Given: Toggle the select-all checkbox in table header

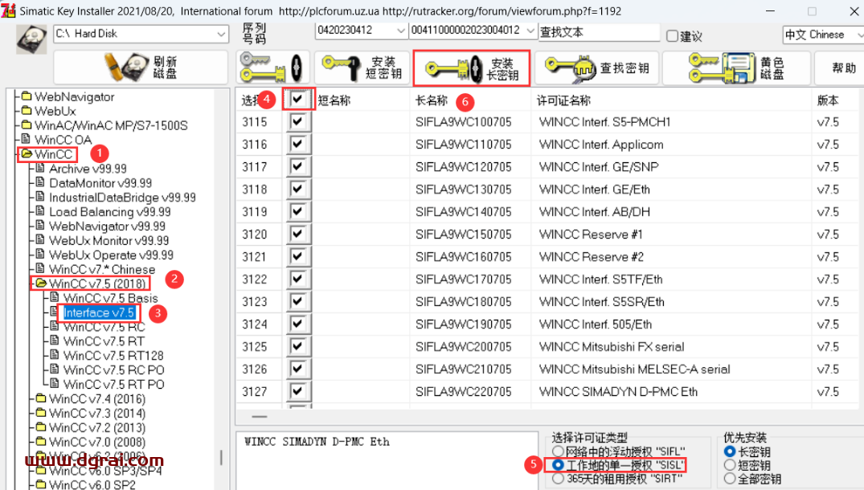Looking at the screenshot, I should tap(299, 100).
